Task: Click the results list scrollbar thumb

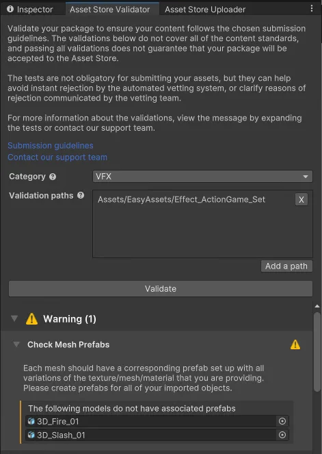Action: (x=317, y=352)
